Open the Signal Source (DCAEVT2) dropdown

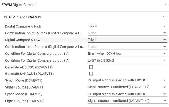click(127, 101)
